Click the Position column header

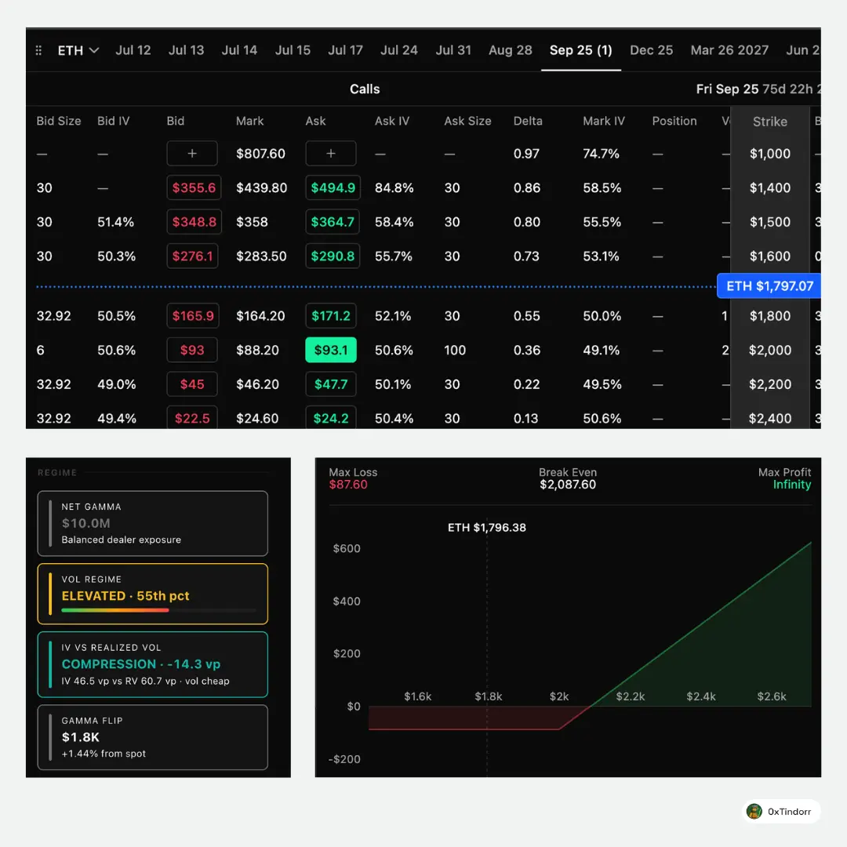pos(674,121)
